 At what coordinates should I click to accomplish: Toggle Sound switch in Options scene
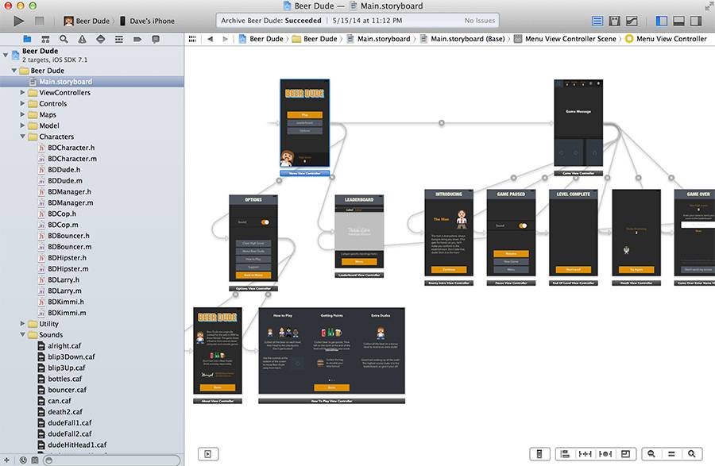pyautogui.click(x=265, y=222)
